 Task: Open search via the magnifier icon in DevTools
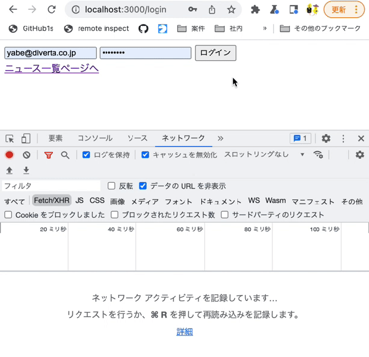click(x=65, y=155)
